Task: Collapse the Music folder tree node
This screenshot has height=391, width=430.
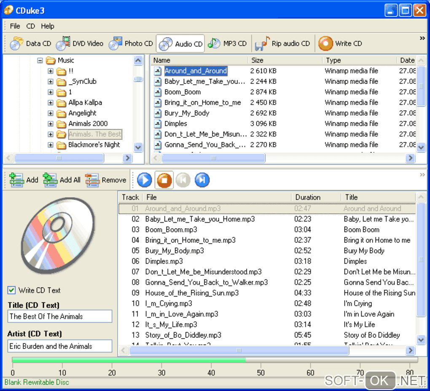Action: (40, 60)
